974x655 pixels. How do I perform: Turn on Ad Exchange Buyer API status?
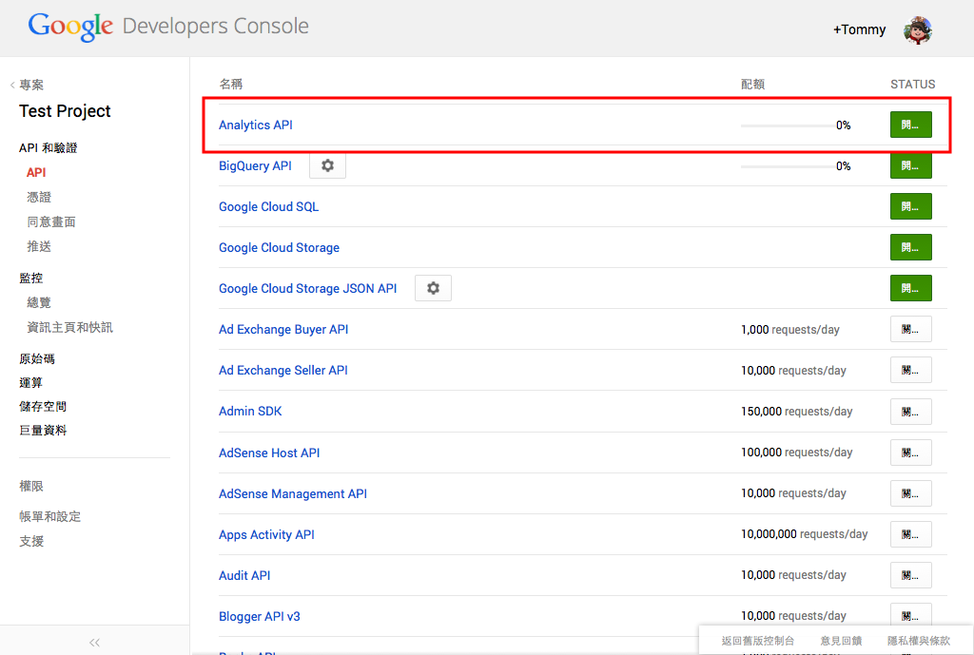[910, 329]
